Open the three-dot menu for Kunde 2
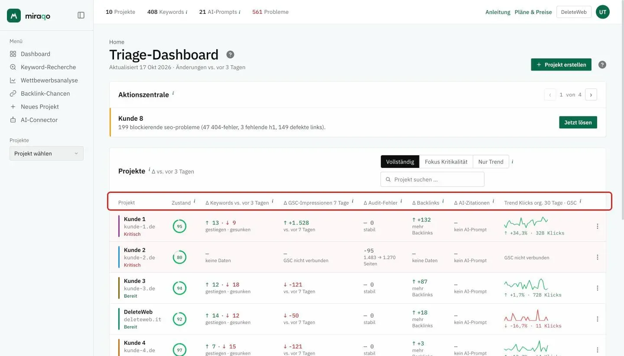 tap(598, 257)
